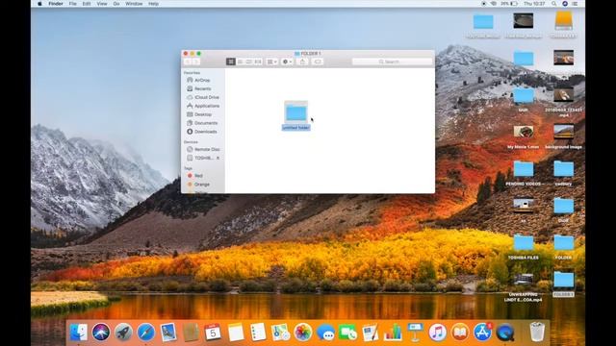
Task: Open Finder from the Dock
Action: coord(79,333)
